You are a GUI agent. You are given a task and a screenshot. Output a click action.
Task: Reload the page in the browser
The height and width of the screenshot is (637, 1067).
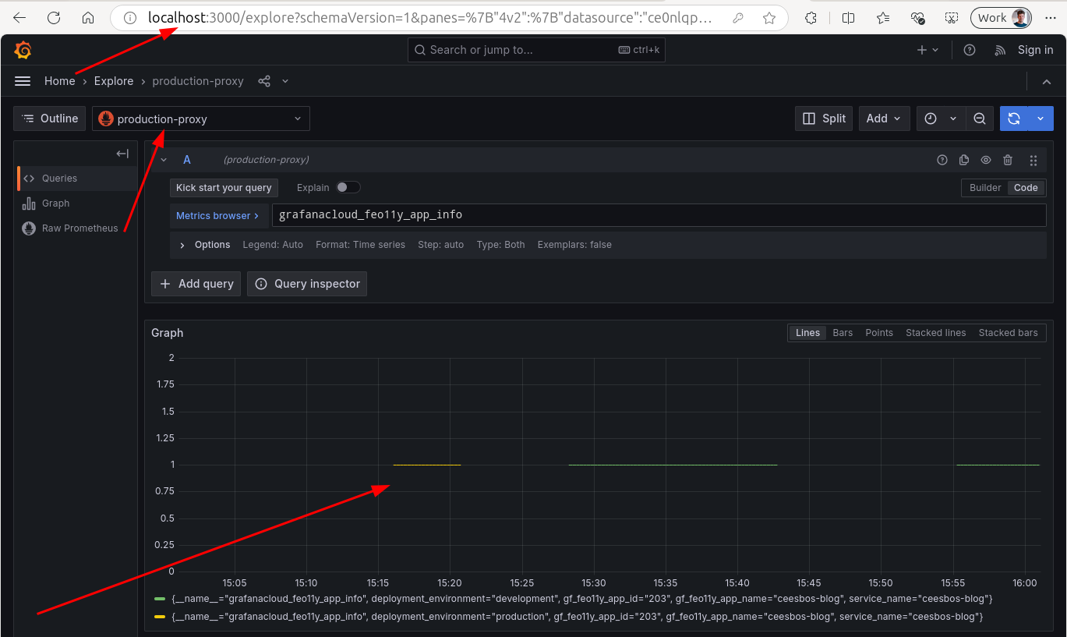(54, 18)
